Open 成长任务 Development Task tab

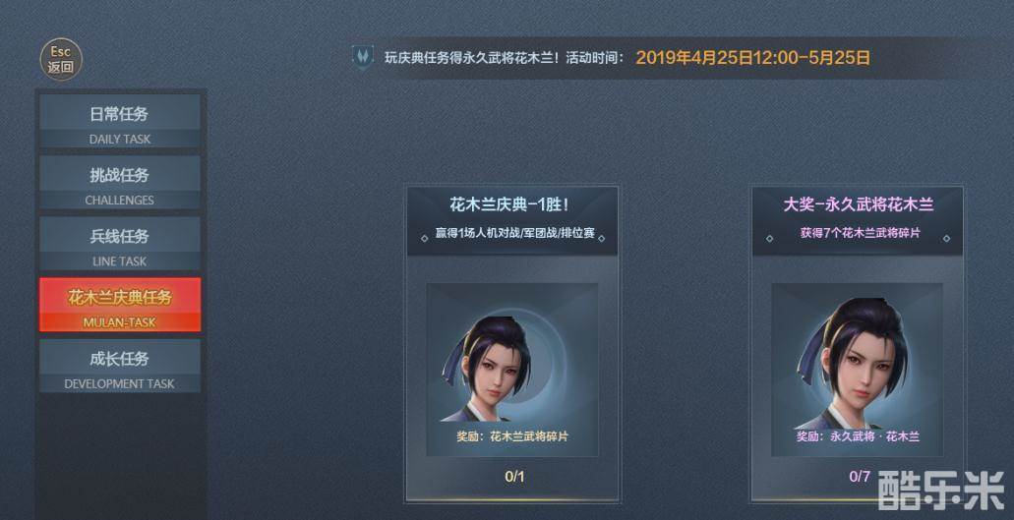(x=120, y=366)
